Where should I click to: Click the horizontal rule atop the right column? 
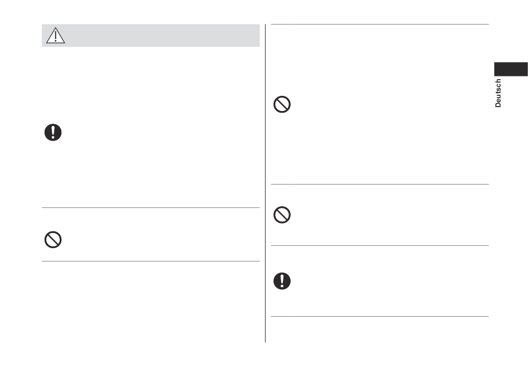[380, 25]
